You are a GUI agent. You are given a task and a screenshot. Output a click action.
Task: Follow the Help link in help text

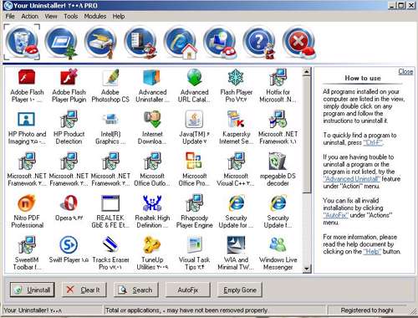coord(372,252)
